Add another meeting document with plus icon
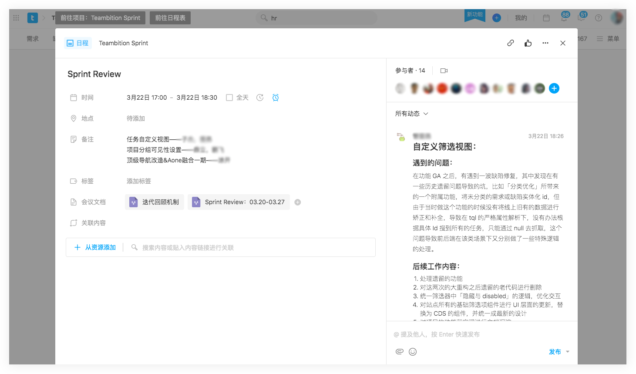636x374 pixels. click(x=298, y=202)
